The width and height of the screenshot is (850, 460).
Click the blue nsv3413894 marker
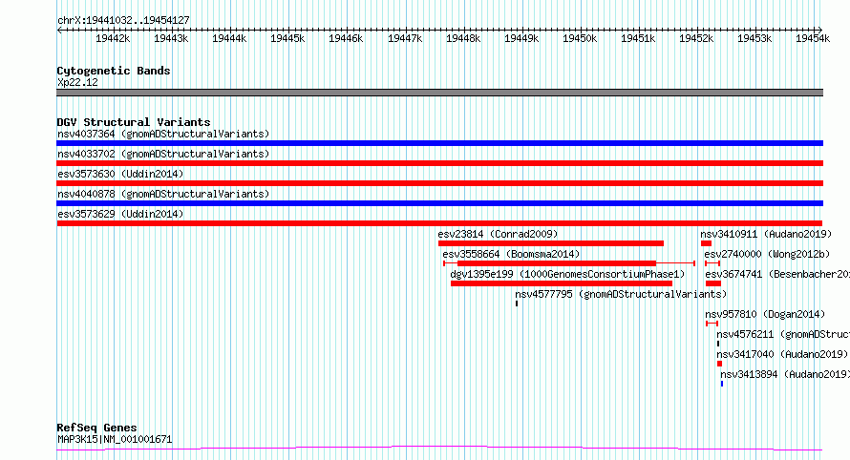coord(722,385)
